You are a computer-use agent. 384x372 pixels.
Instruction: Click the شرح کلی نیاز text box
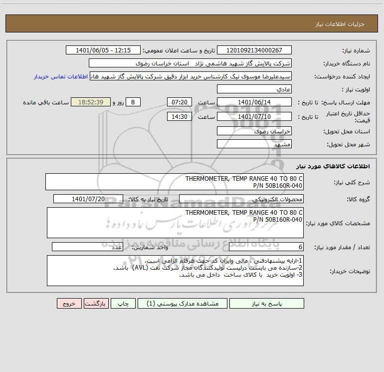pyautogui.click(x=175, y=182)
